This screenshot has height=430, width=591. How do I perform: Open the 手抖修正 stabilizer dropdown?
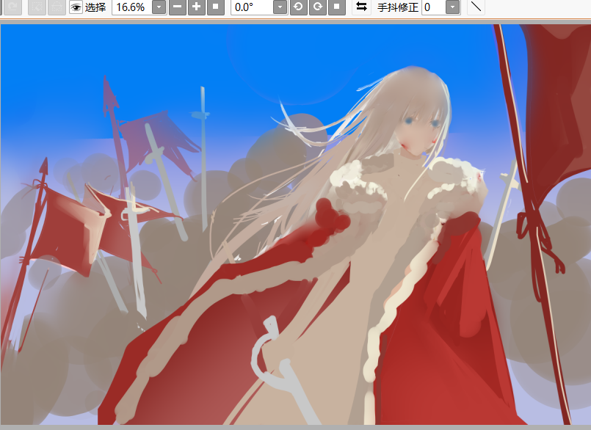pos(453,7)
